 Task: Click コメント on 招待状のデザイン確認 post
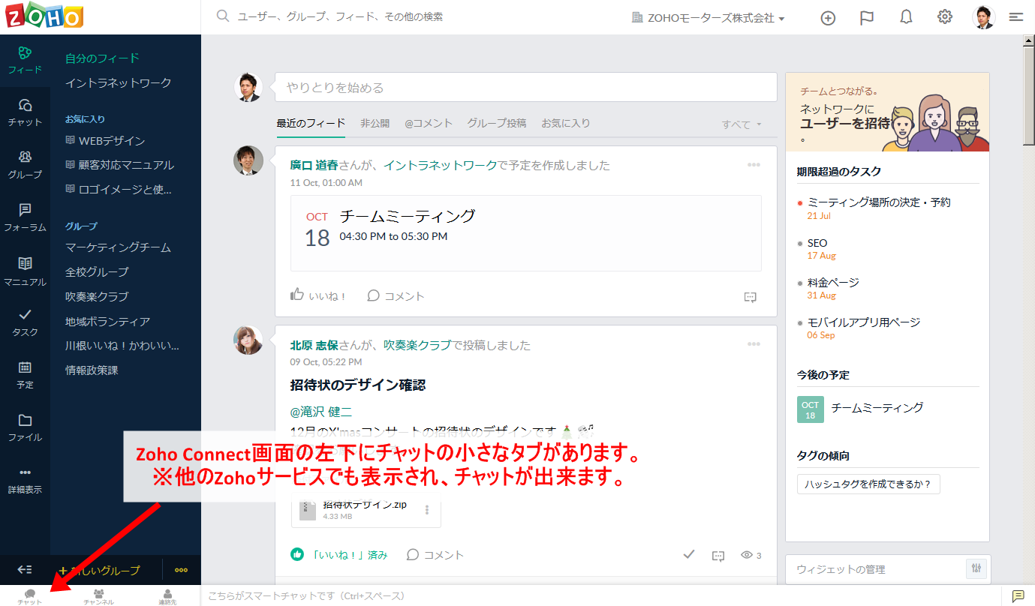pyautogui.click(x=435, y=555)
